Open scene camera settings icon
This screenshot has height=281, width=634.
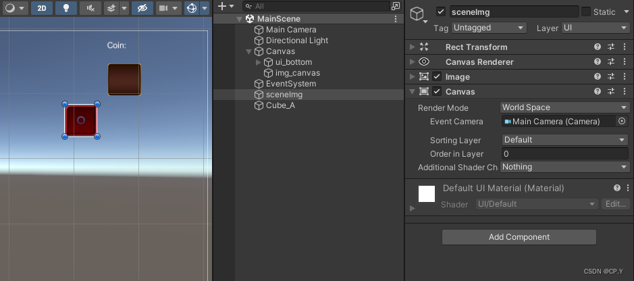[x=163, y=8]
